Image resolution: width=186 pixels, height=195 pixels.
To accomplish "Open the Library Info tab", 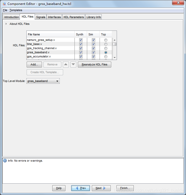I will (94, 17).
